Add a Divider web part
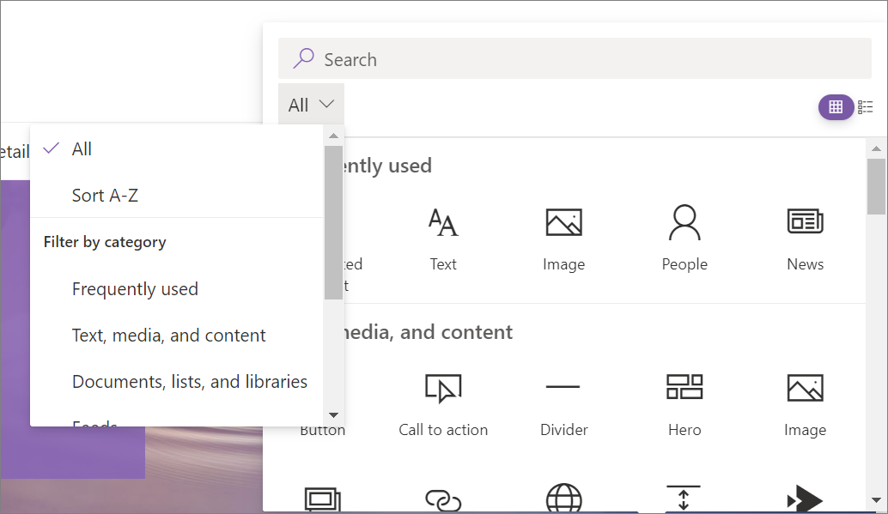The width and height of the screenshot is (888, 514). [563, 388]
